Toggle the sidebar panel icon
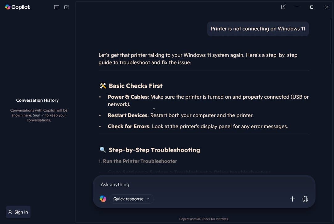334x224 pixels. 57,7
